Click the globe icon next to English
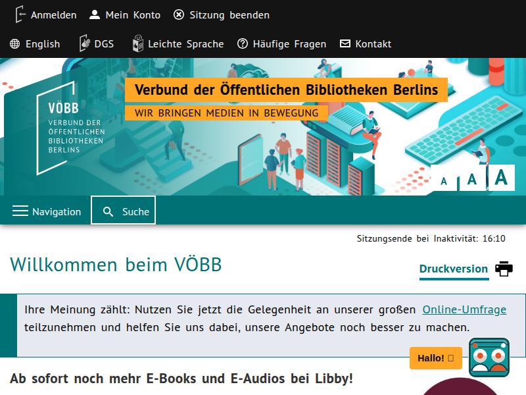The height and width of the screenshot is (395, 526). 14,43
